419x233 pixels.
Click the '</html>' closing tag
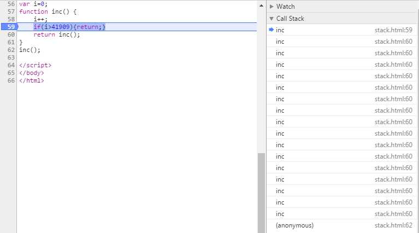click(x=32, y=80)
